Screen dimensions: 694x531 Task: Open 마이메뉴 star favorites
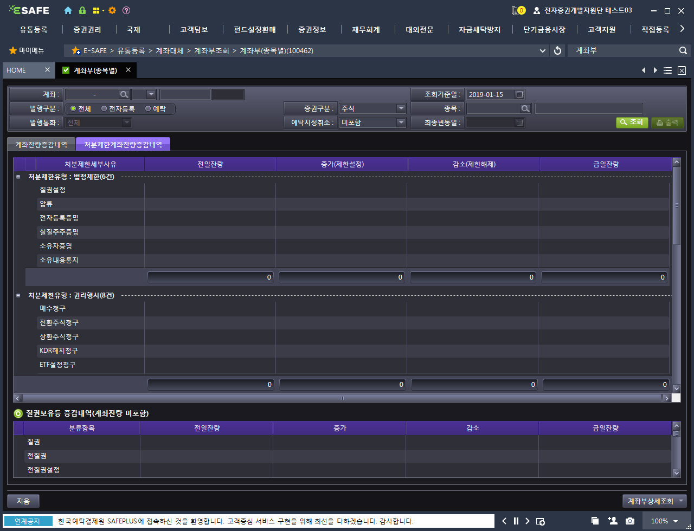[27, 50]
